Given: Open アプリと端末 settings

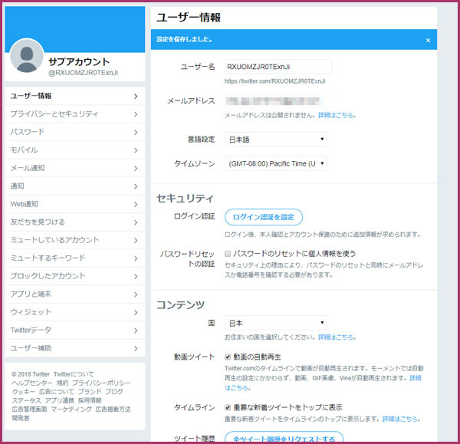Looking at the screenshot, I should coord(75,294).
